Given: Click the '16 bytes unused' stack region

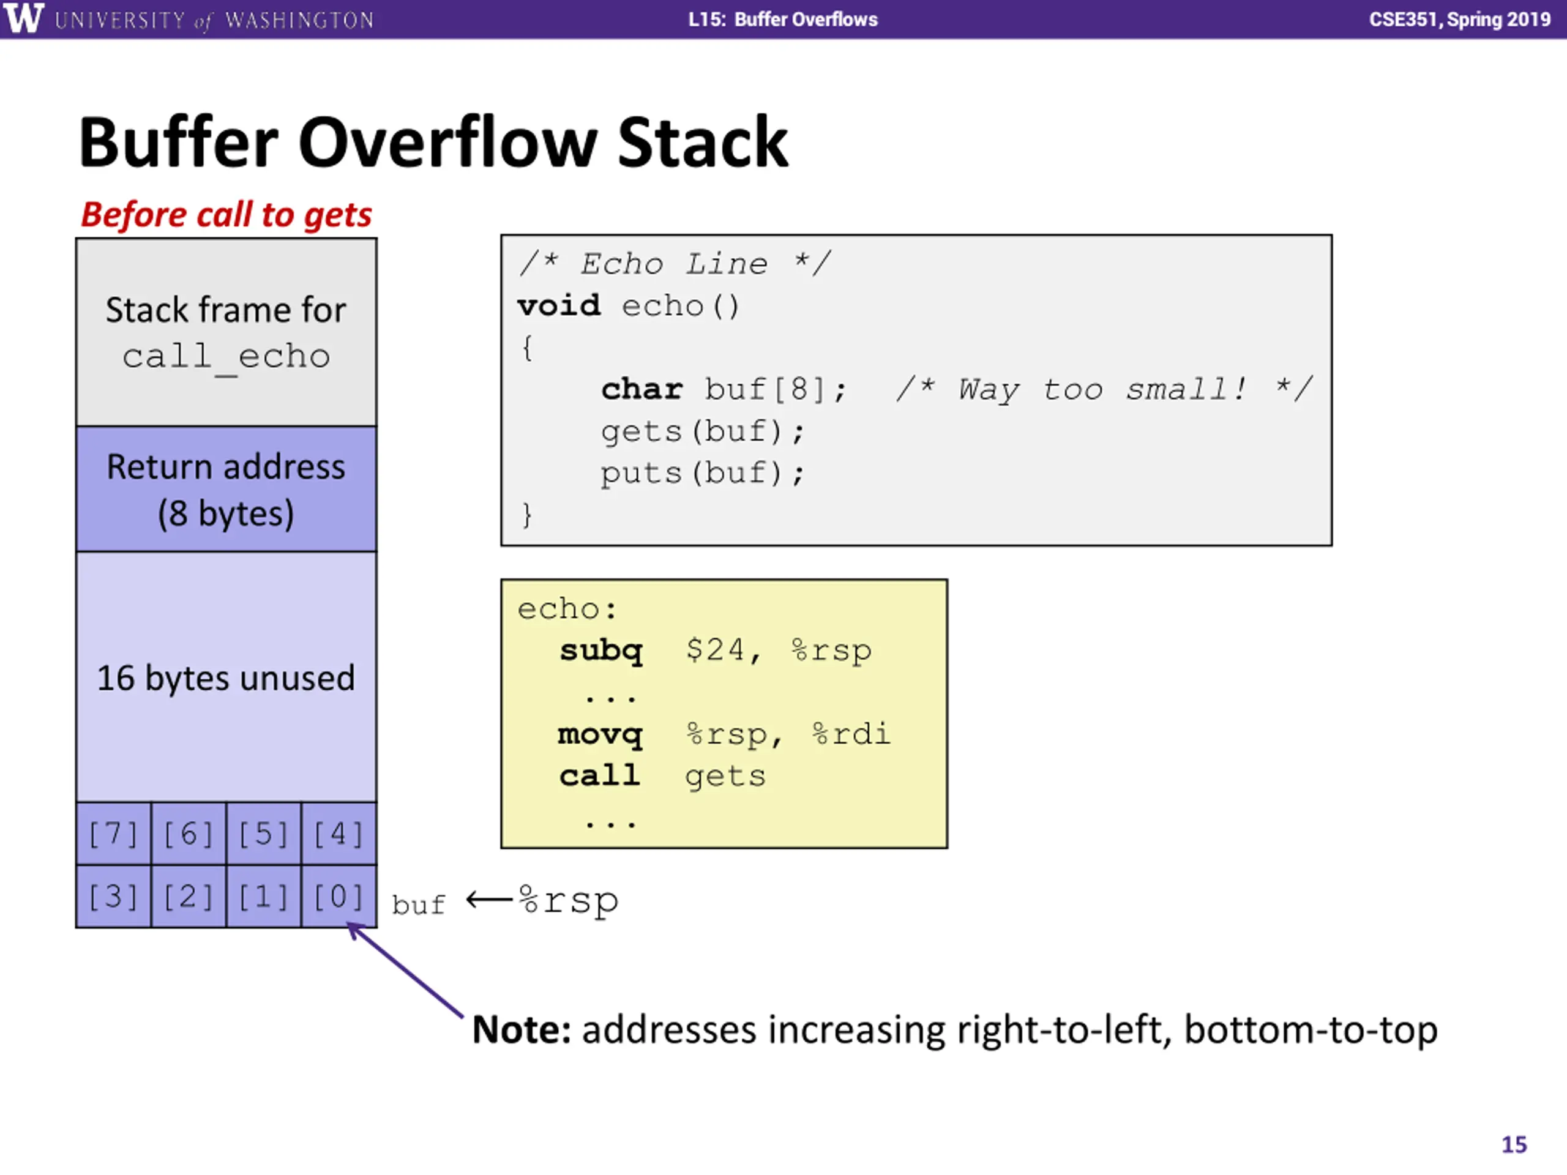Looking at the screenshot, I should 226,676.
